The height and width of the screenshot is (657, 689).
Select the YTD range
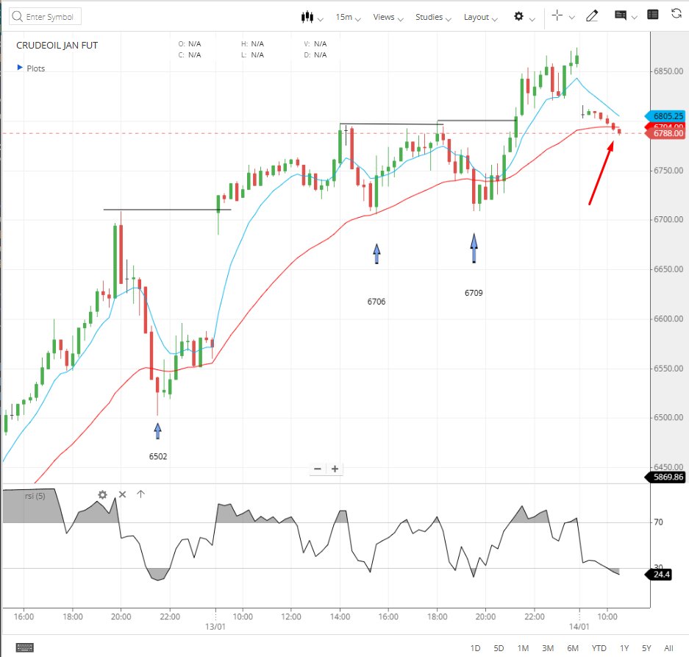pos(599,648)
